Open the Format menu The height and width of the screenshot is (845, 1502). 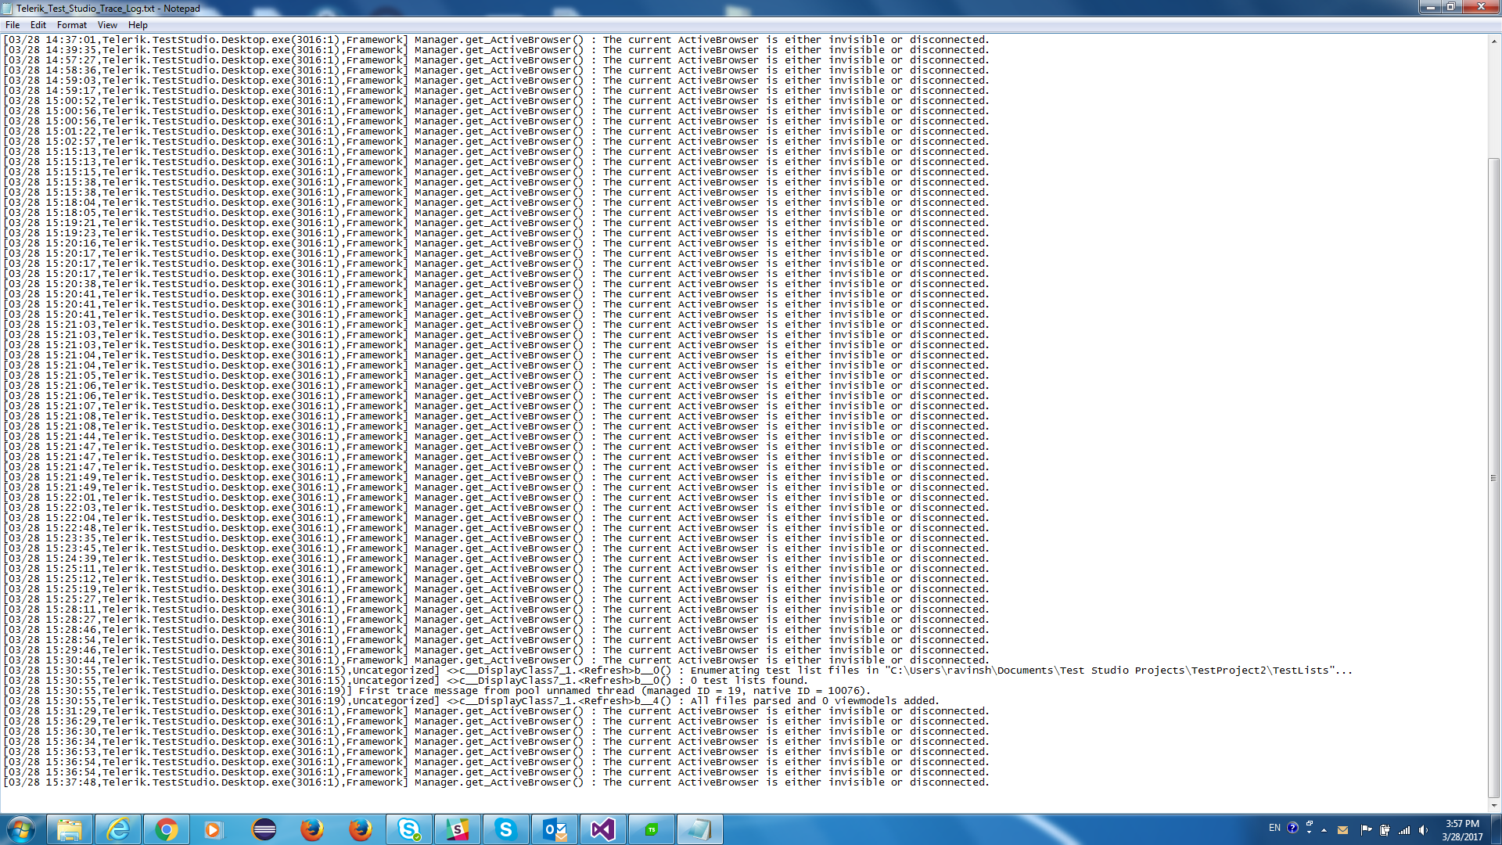click(71, 25)
